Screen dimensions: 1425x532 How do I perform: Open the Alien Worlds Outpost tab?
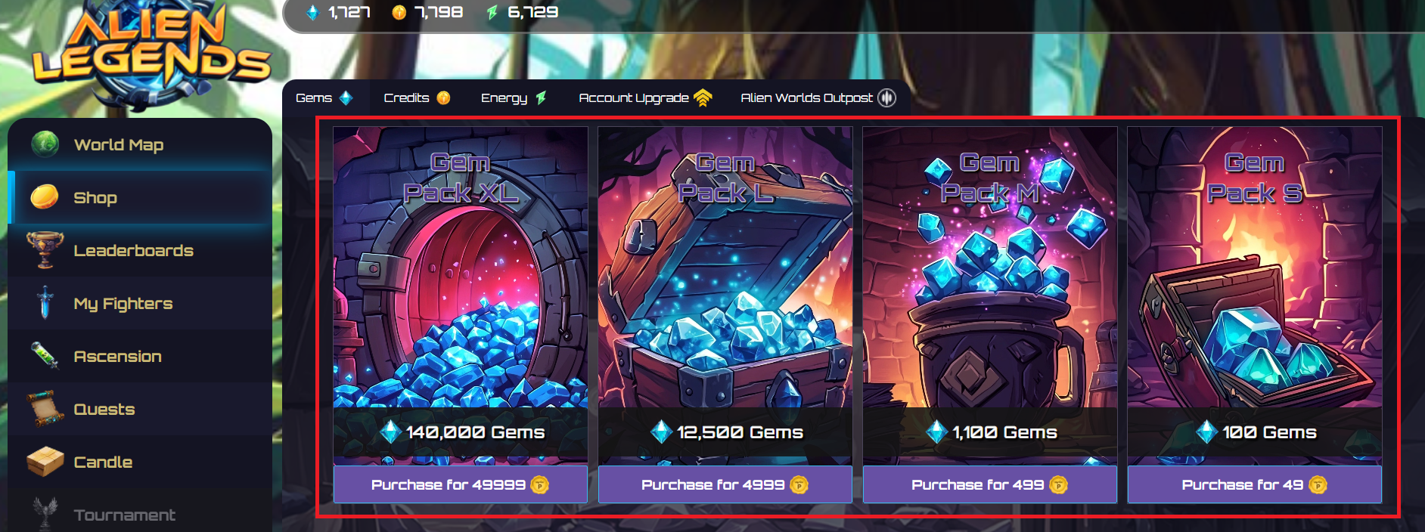coord(818,97)
